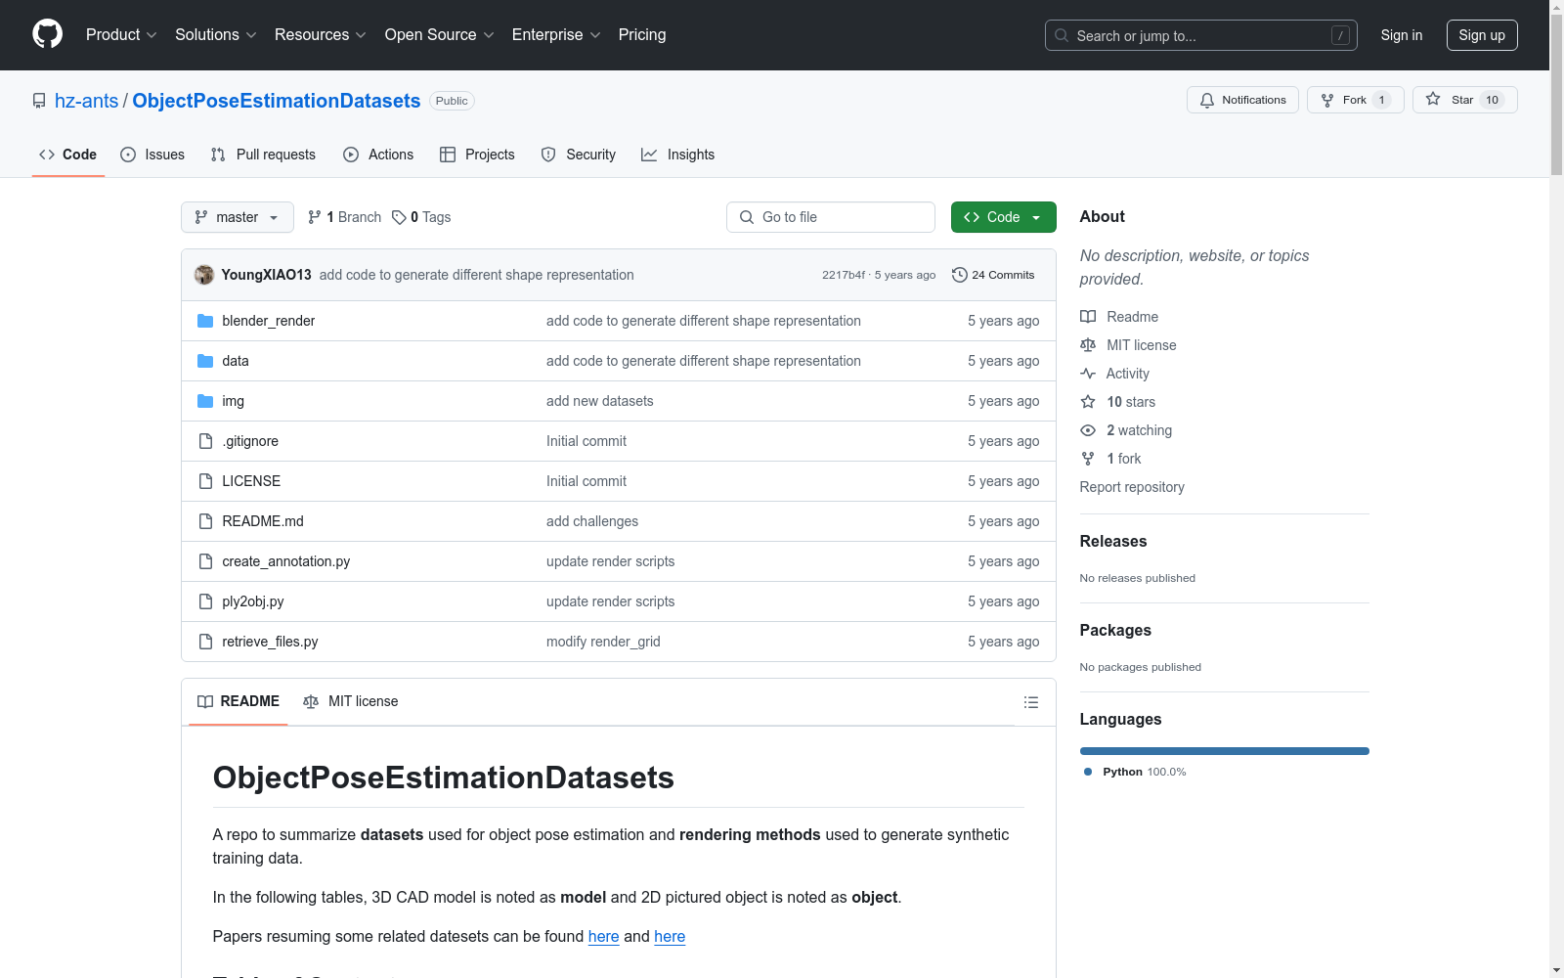Click the Python language bar
1564x978 pixels.
click(1225, 751)
